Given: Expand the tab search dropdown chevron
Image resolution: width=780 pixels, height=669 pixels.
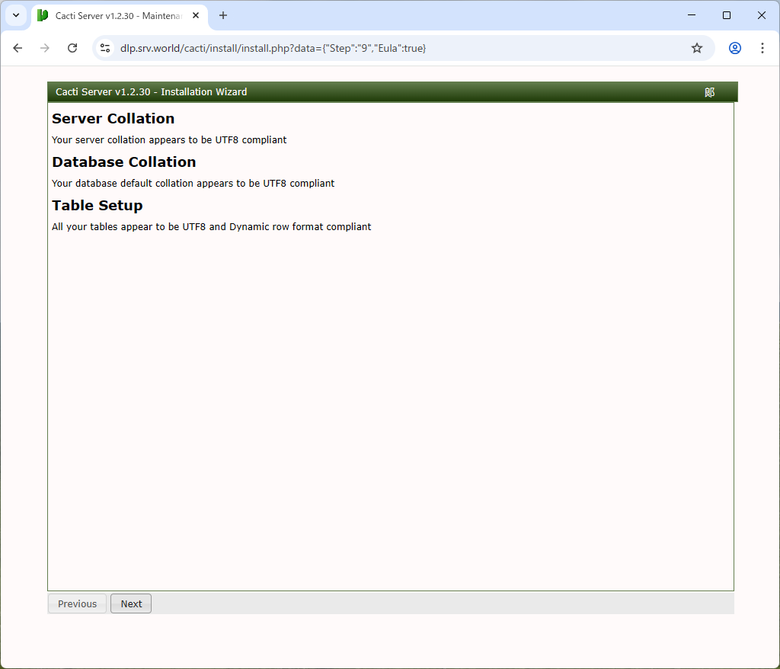Looking at the screenshot, I should 15,15.
